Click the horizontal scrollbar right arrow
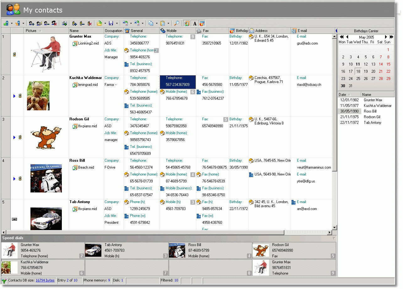 click(330, 233)
